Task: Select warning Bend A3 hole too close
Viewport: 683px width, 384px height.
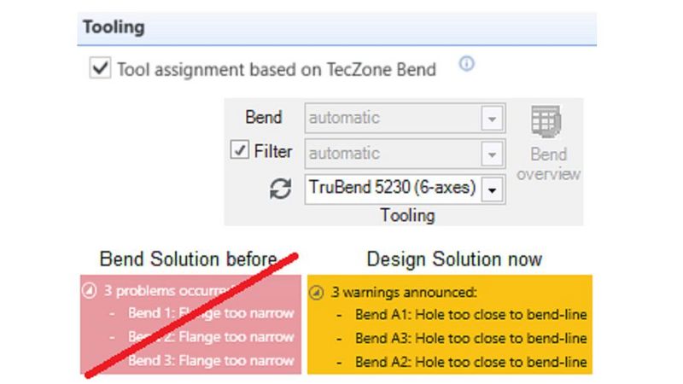Action: pos(470,339)
